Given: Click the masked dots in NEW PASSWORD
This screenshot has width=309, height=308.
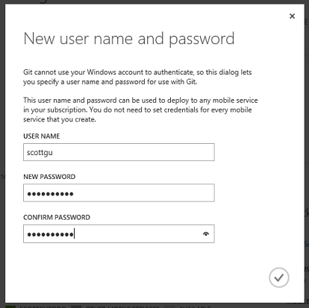Looking at the screenshot, I should pyautogui.click(x=50, y=194).
